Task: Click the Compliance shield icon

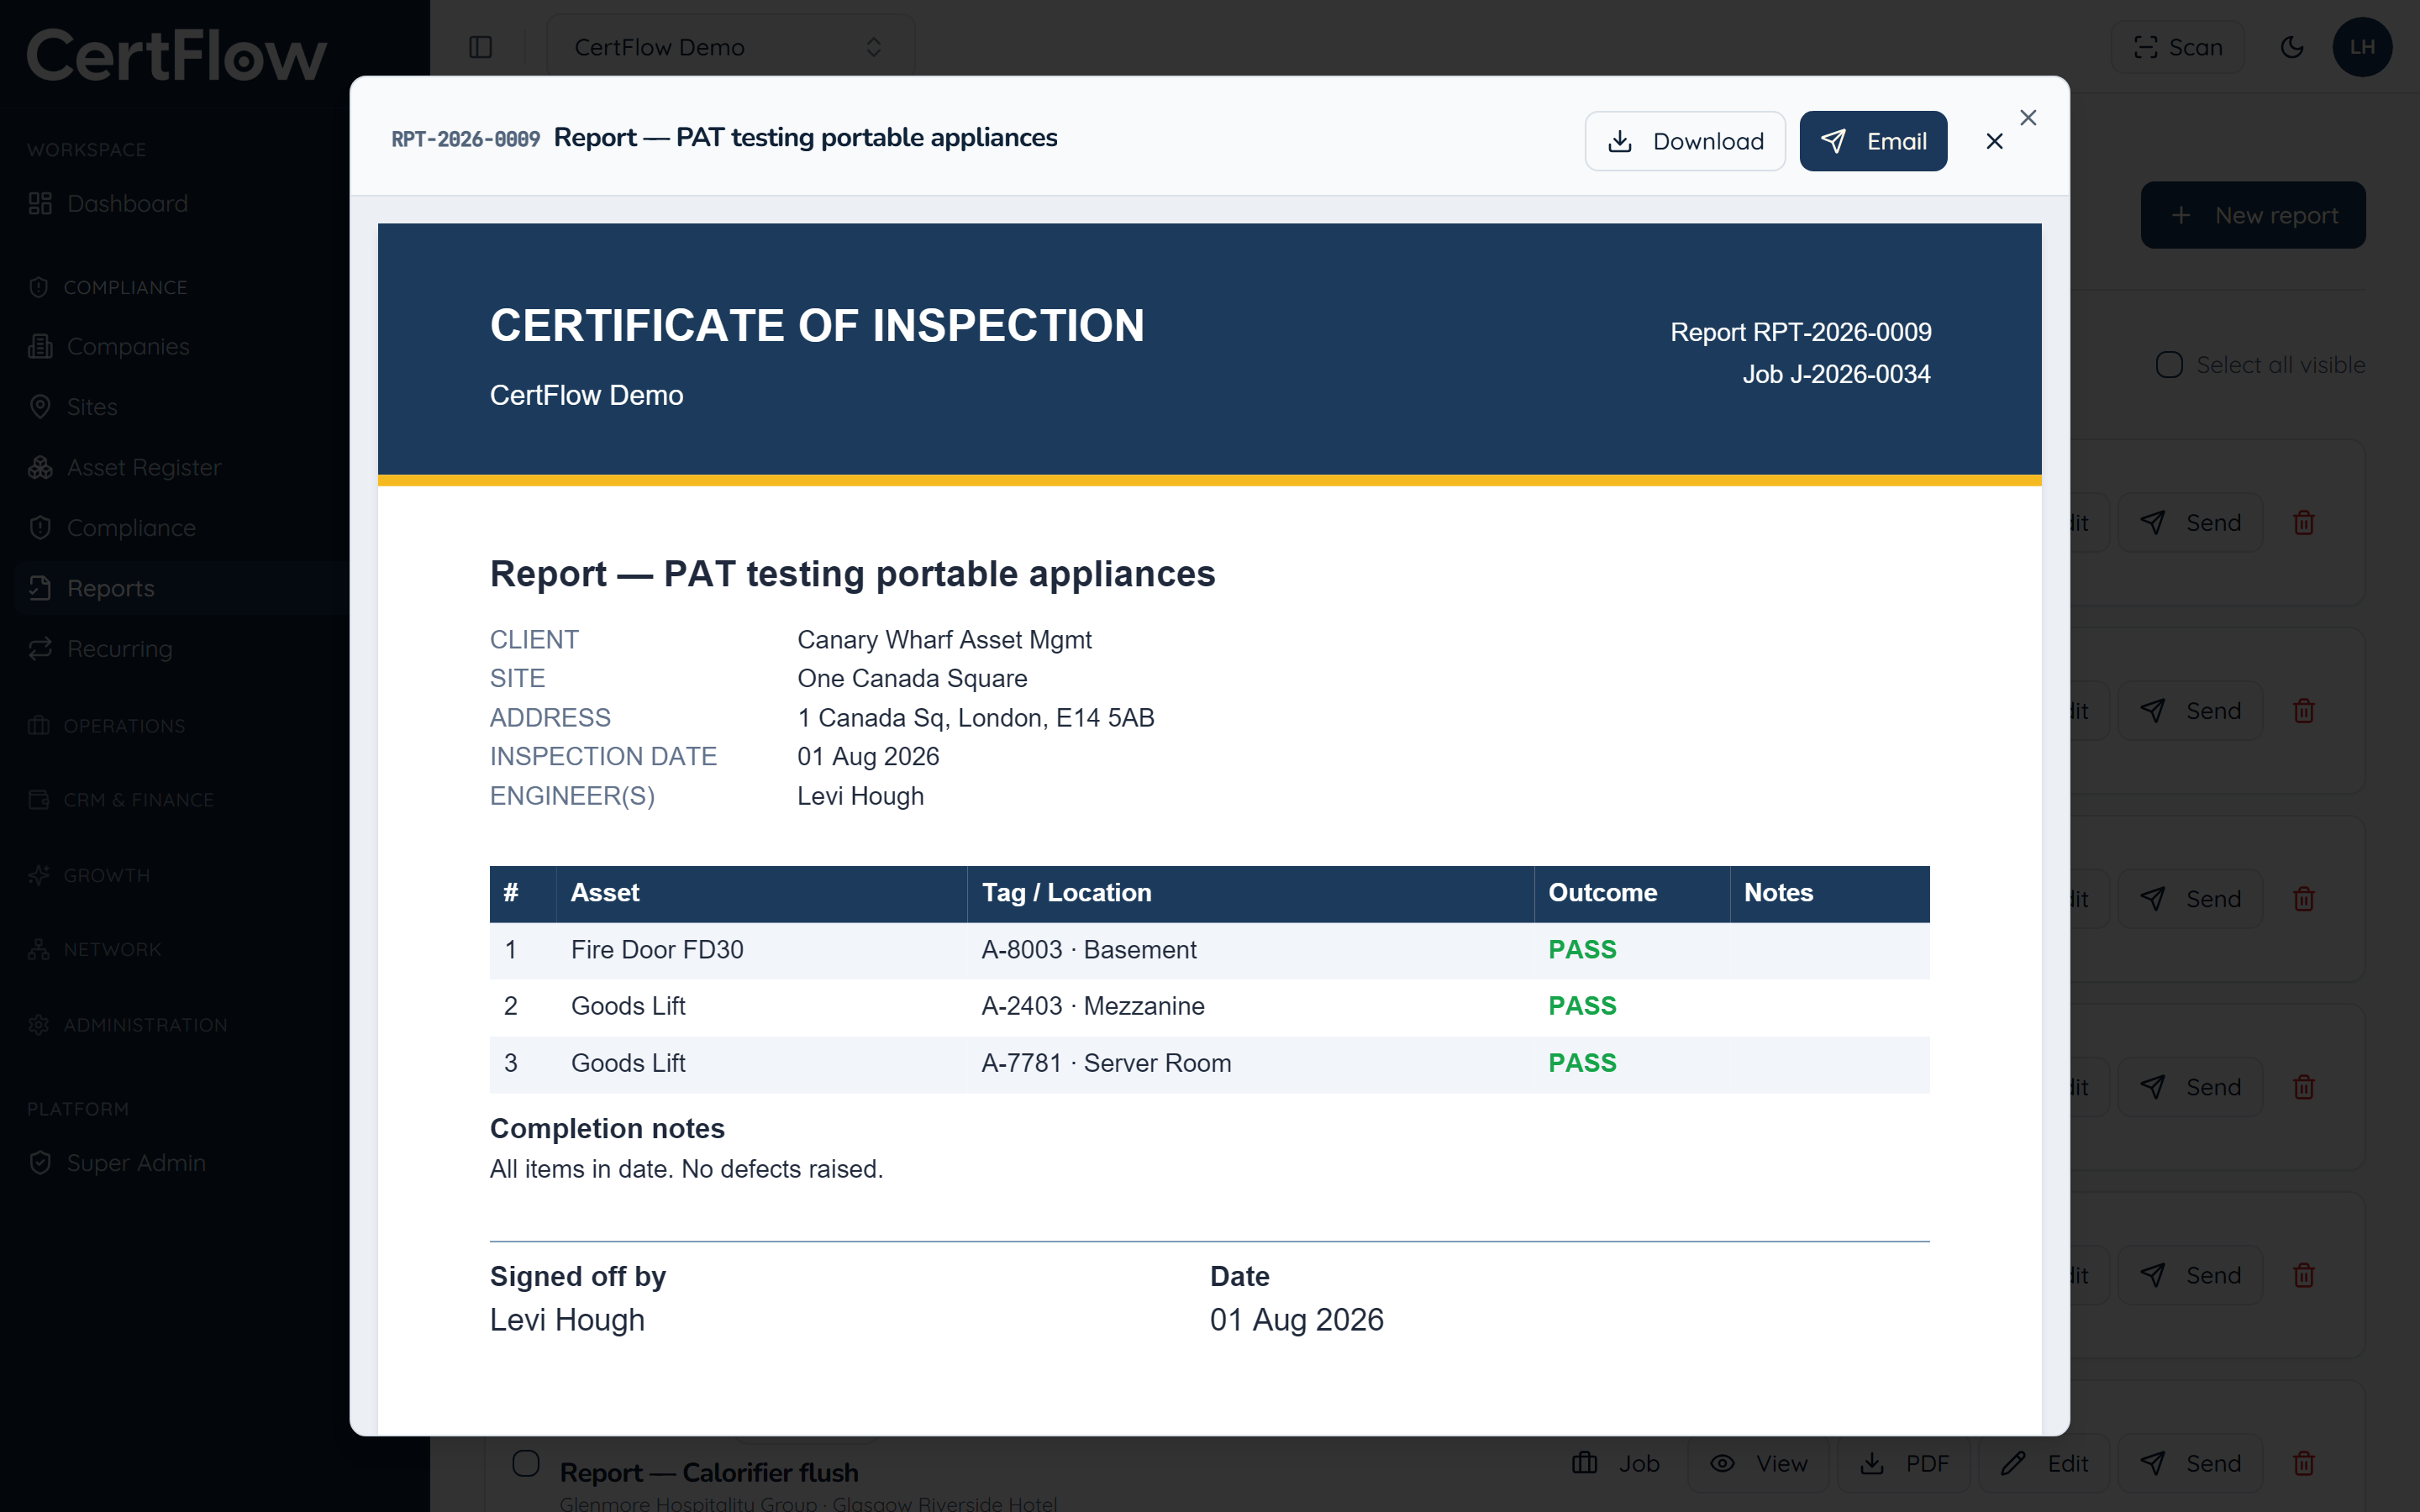Action: (x=40, y=527)
